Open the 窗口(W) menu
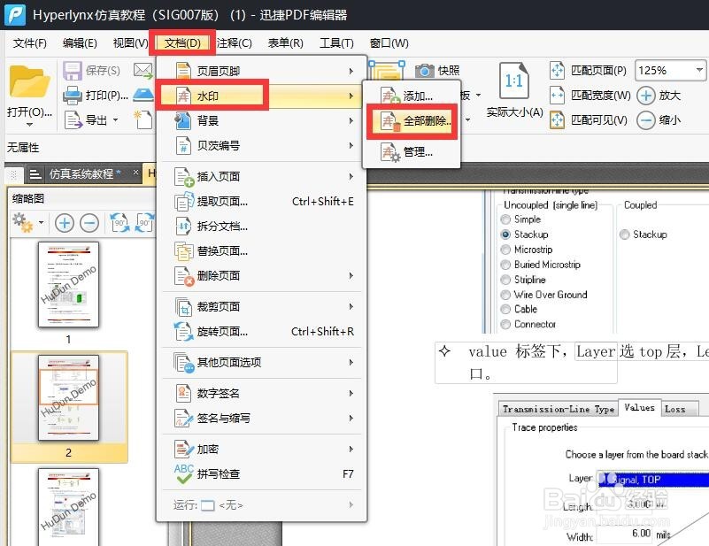This screenshot has height=546, width=709. click(389, 43)
